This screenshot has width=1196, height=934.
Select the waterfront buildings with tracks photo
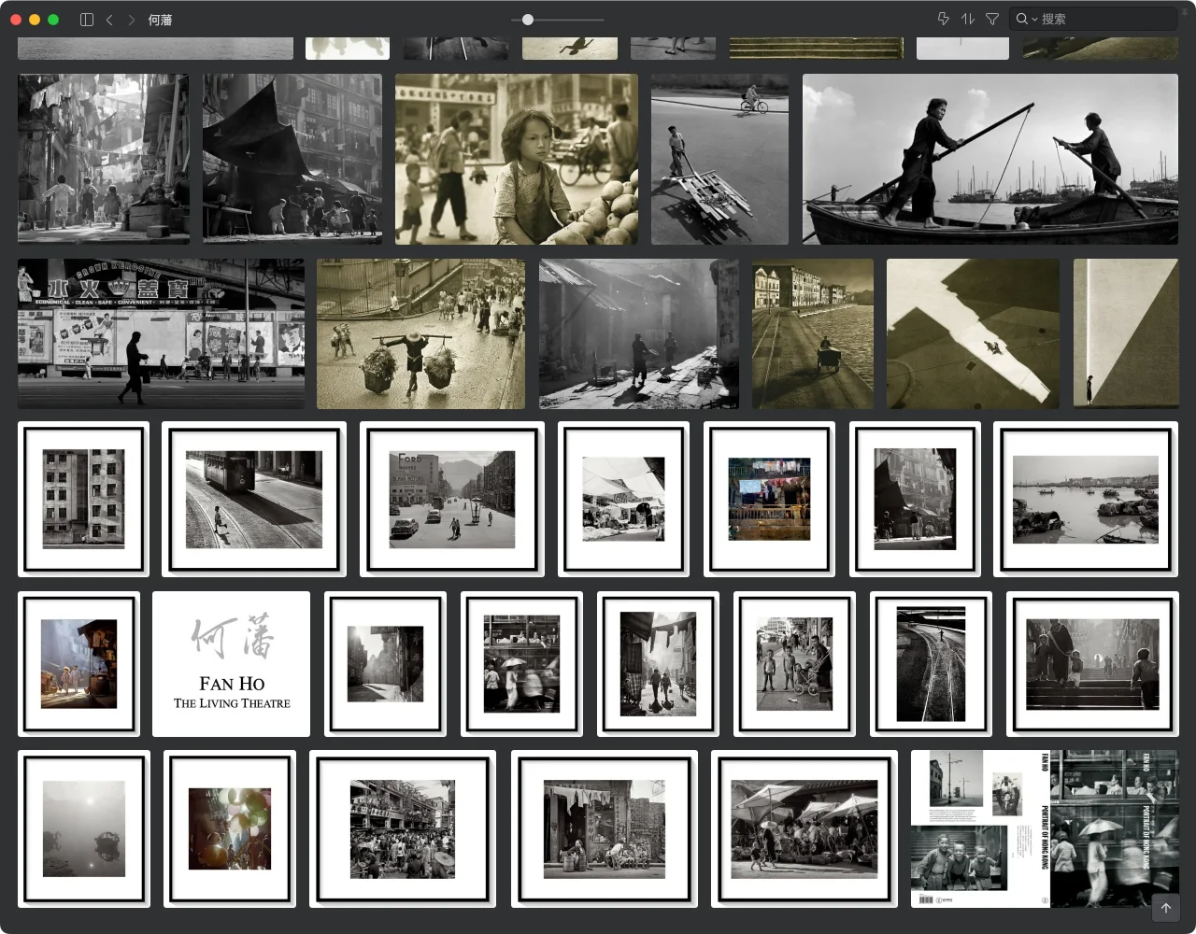point(813,333)
